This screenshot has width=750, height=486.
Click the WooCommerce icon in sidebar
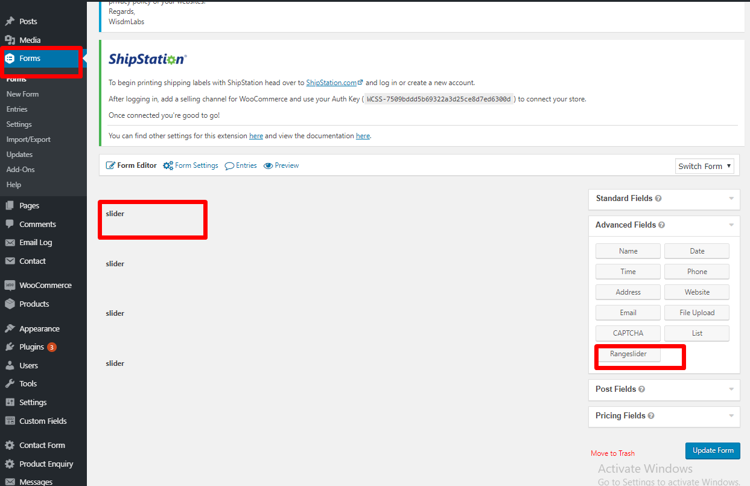[x=10, y=286]
